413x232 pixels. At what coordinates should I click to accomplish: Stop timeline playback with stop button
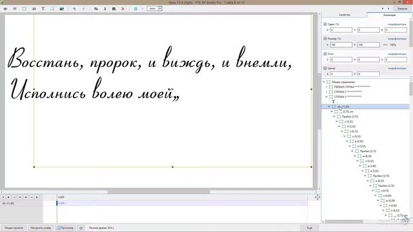(8, 197)
